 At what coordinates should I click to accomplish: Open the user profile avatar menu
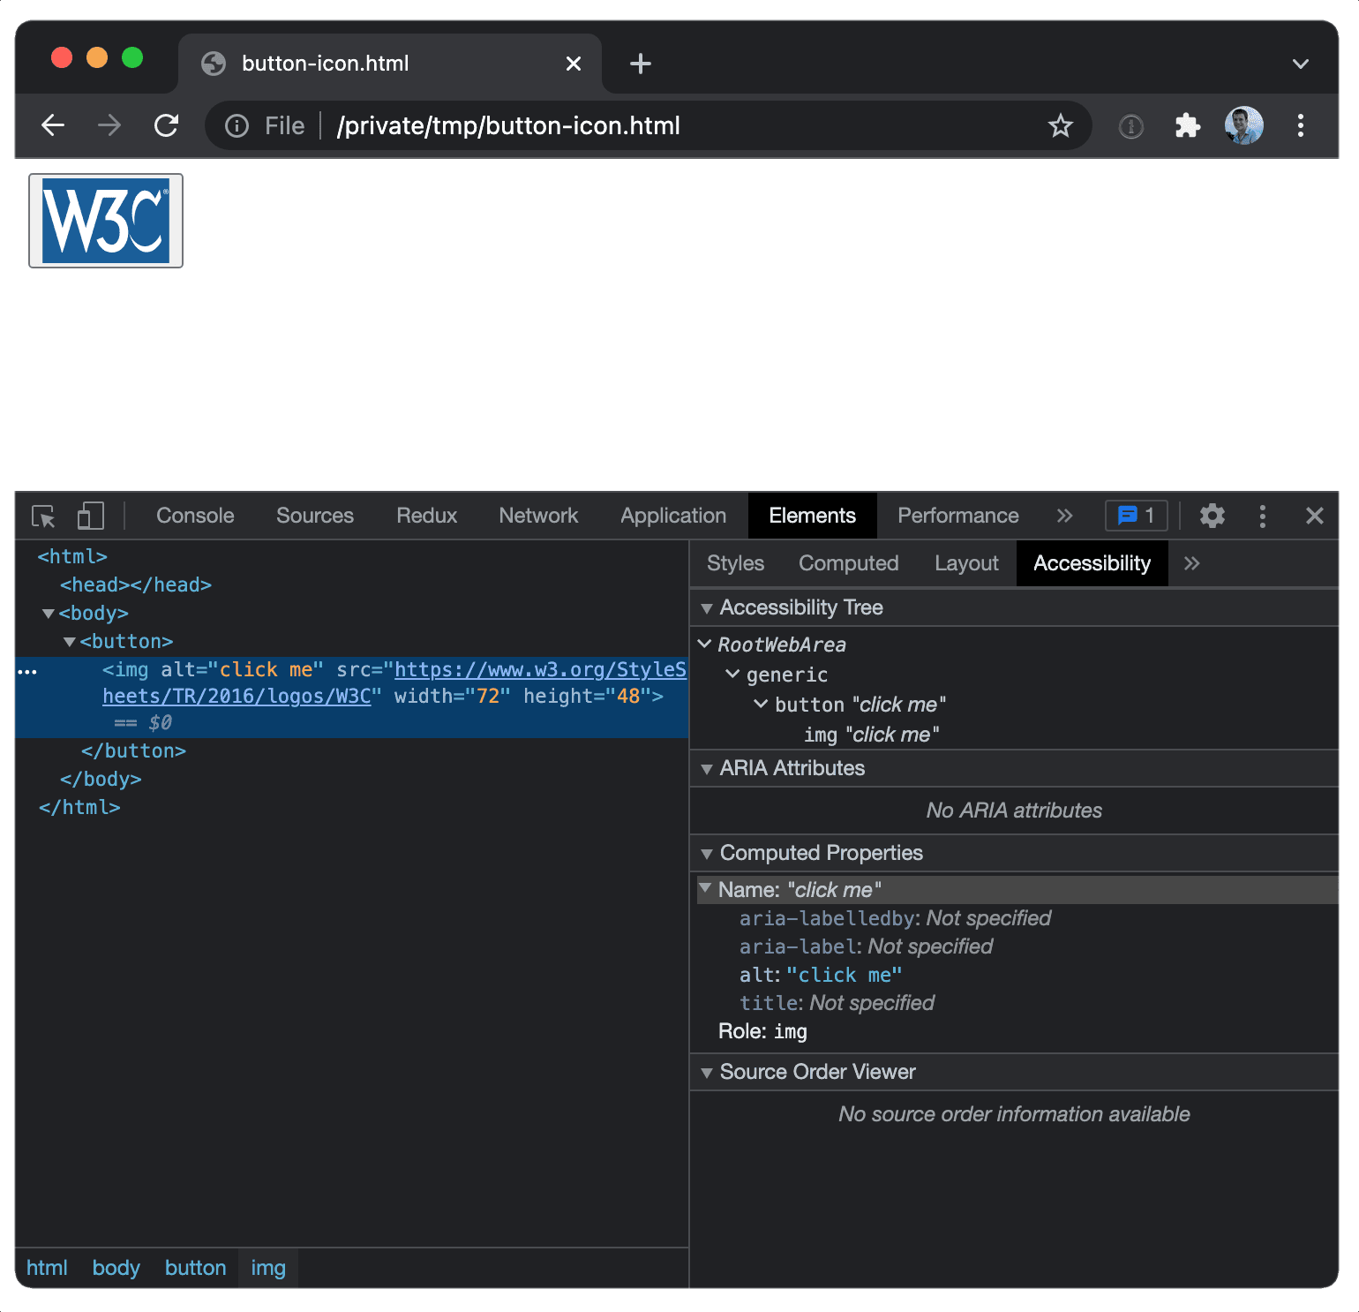click(x=1244, y=125)
